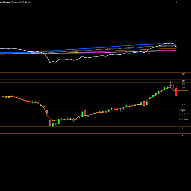This screenshot has height=191, width=191.
Task: Click the 18 price axis label
Action: click(183, 87)
